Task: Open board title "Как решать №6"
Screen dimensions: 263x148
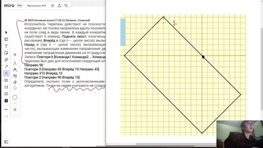Action: pyautogui.click(x=37, y=6)
